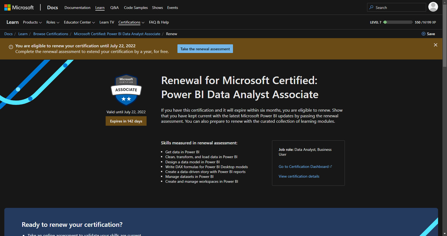
Task: Click the Search input field
Action: tap(396, 7)
